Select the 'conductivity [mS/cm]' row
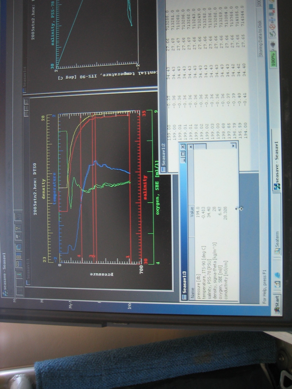The image size is (292, 389). click(226, 280)
